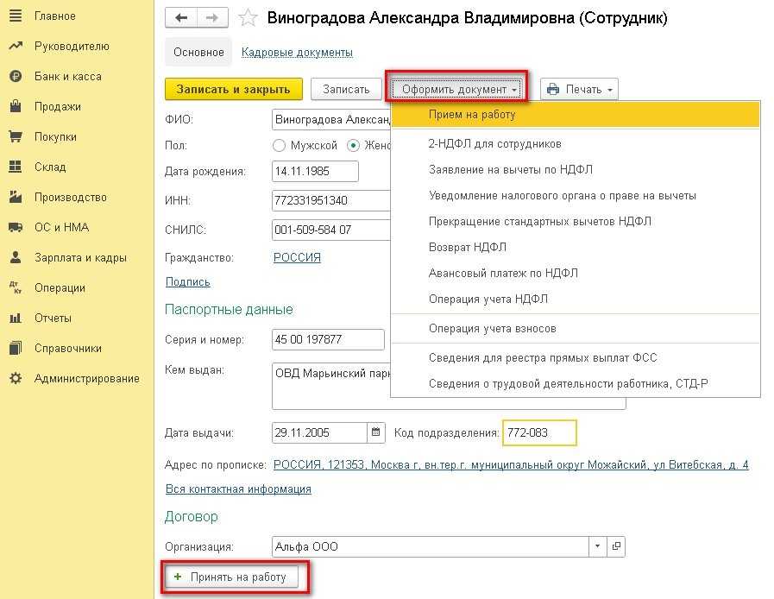The height and width of the screenshot is (599, 774).
Task: Expand the Печать dropdown button
Action: [579, 90]
